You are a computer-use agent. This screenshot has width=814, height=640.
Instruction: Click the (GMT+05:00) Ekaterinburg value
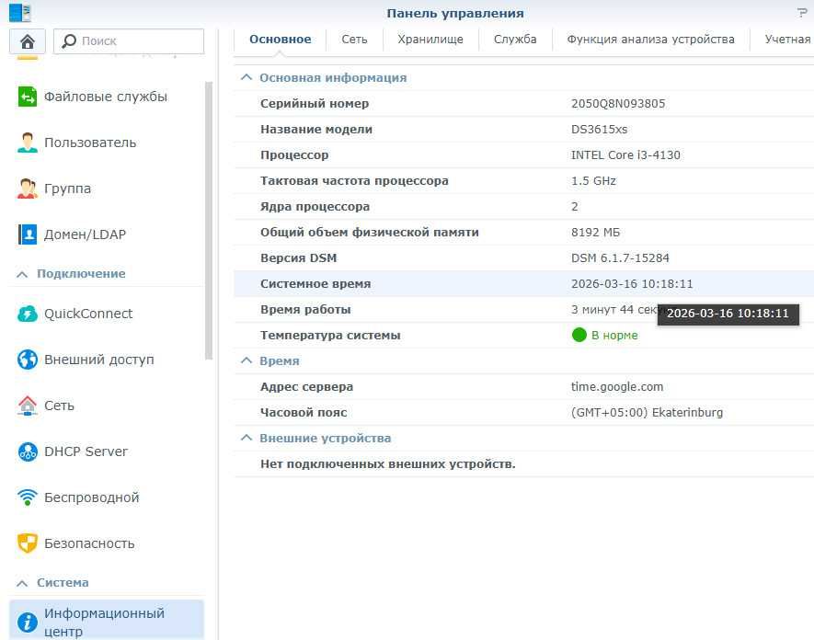tap(647, 413)
